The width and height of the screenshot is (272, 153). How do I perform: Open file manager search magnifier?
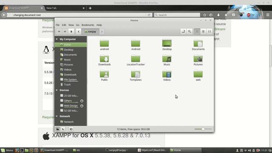click(190, 31)
